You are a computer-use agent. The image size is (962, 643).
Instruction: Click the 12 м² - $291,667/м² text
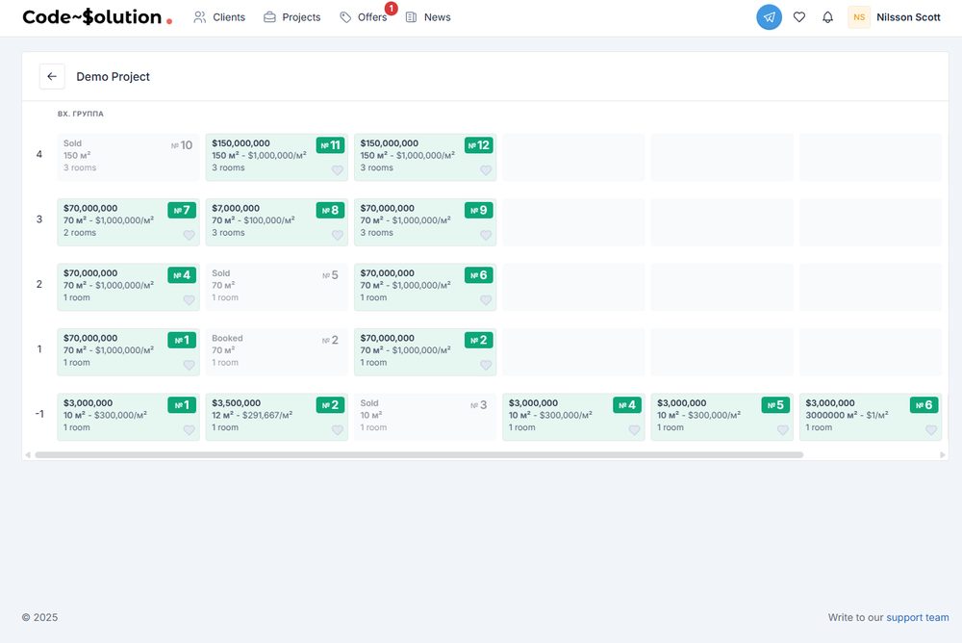[252, 415]
